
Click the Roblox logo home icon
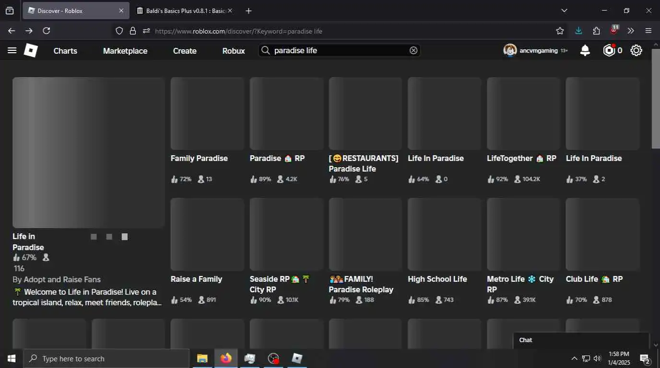(31, 50)
